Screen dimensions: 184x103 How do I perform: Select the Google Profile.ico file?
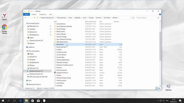tap(62, 73)
